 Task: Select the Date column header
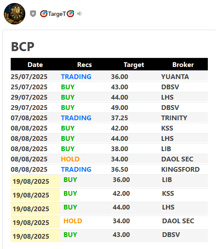point(35,65)
